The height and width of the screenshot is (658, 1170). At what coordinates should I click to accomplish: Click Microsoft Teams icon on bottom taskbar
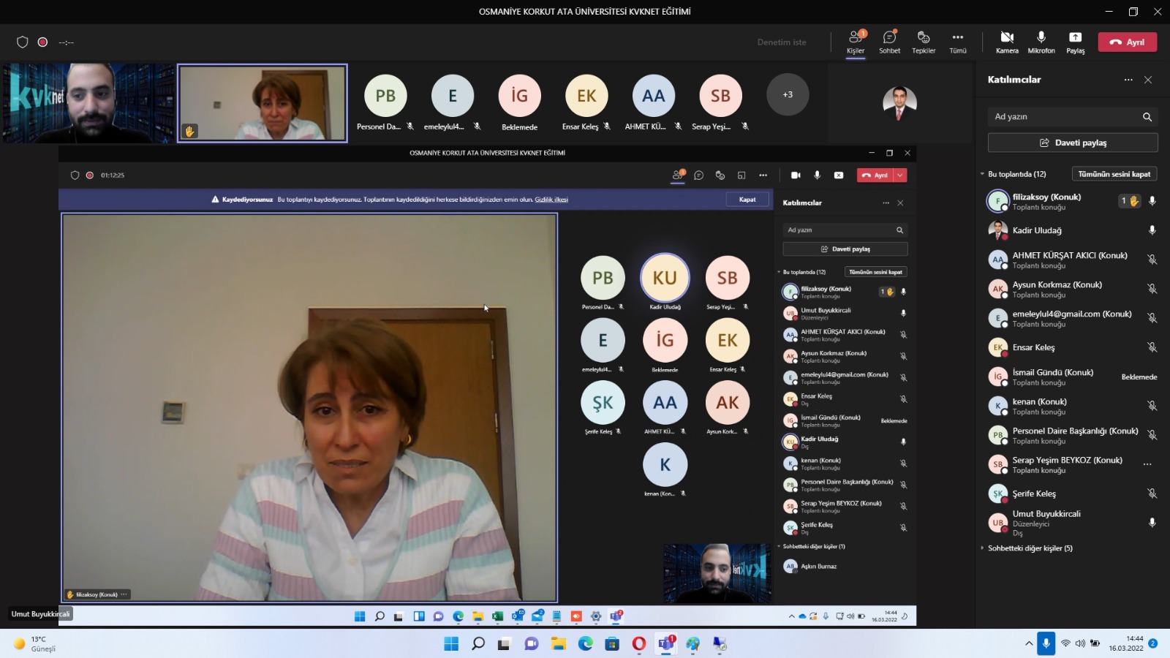coord(666,643)
